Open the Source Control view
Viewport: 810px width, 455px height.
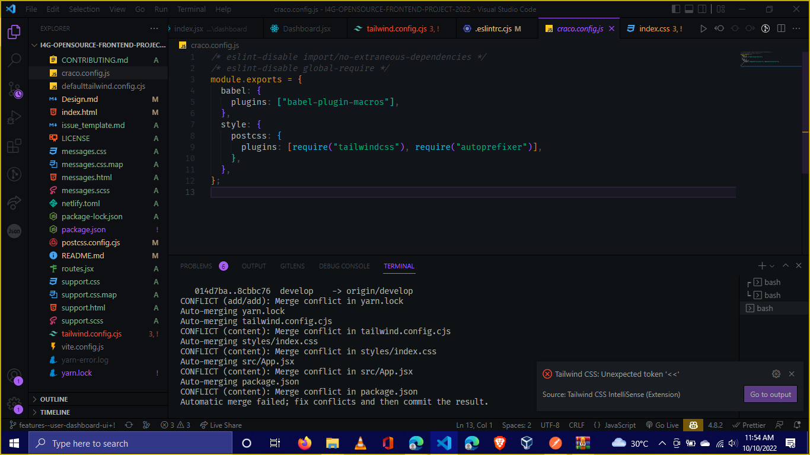[14, 89]
